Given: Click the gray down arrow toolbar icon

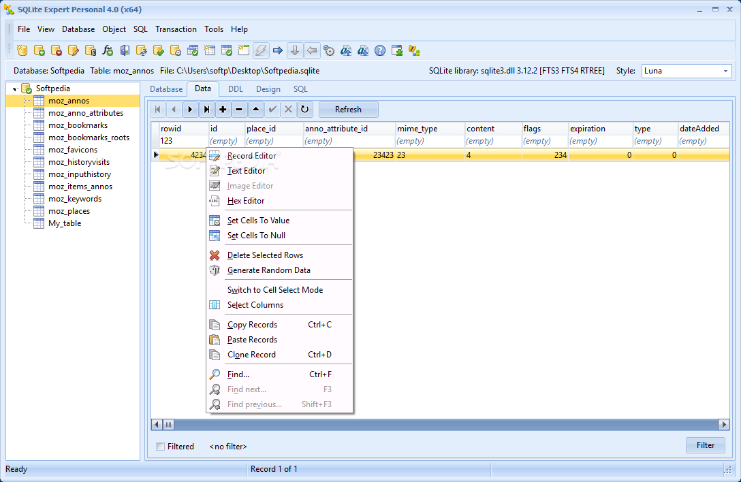Looking at the screenshot, I should coord(295,50).
